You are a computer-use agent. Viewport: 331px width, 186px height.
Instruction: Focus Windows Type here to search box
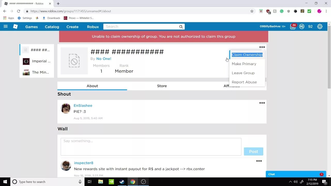(x=47, y=182)
